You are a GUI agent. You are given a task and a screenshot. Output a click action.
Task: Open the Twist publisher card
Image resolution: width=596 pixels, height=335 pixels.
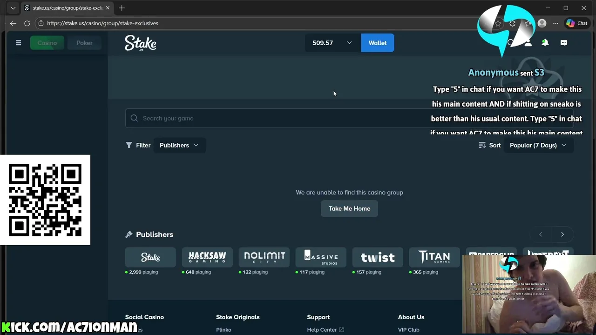[x=378, y=257]
